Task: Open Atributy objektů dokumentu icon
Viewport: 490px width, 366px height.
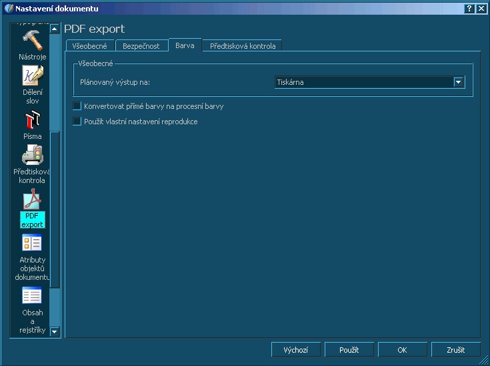Action: click(x=32, y=244)
